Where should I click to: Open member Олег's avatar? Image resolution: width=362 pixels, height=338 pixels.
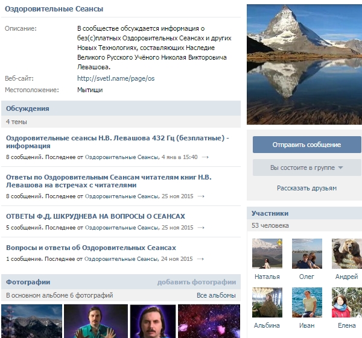[307, 254]
